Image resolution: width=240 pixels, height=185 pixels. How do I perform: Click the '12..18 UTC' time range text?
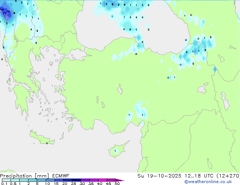point(199,176)
